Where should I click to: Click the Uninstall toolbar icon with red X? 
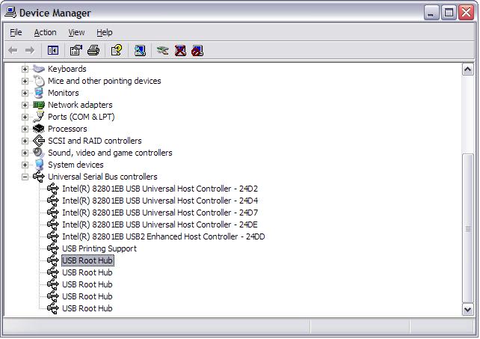180,50
